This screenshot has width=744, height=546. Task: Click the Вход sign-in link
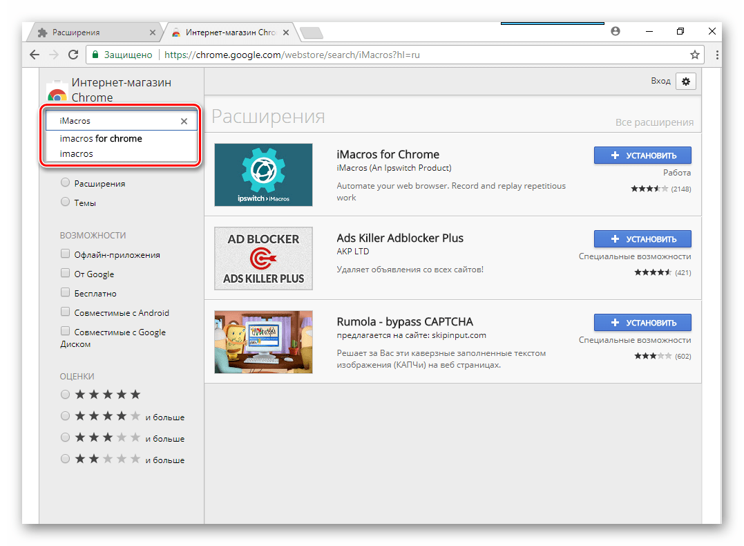tap(660, 81)
